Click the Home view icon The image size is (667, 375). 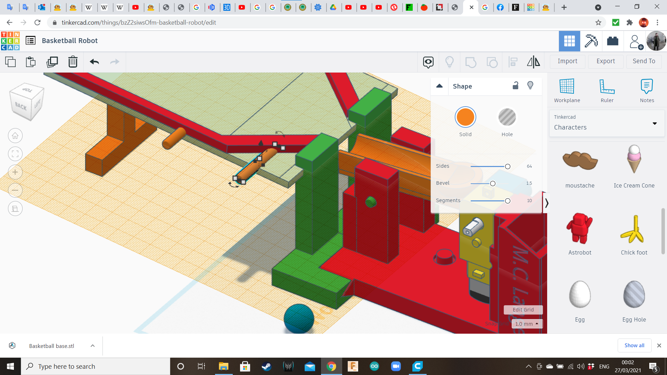pos(15,135)
